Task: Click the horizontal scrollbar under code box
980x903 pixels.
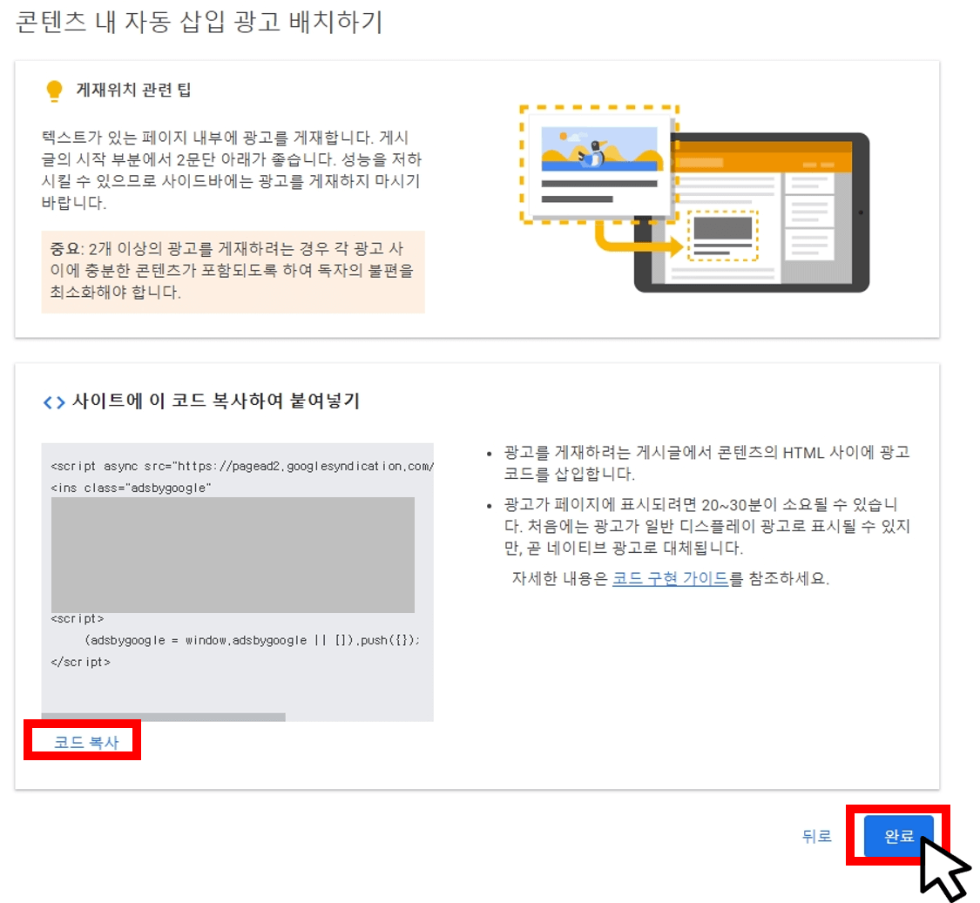Action: 163,717
